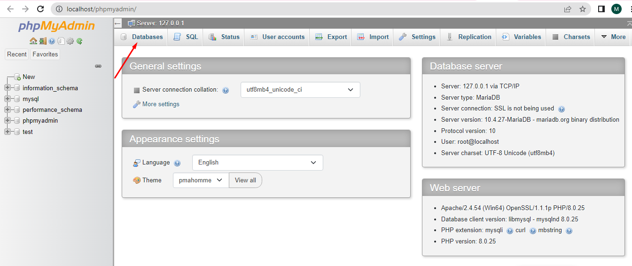Image resolution: width=632 pixels, height=266 pixels.
Task: Bookmark this page with the star icon
Action: tap(583, 9)
